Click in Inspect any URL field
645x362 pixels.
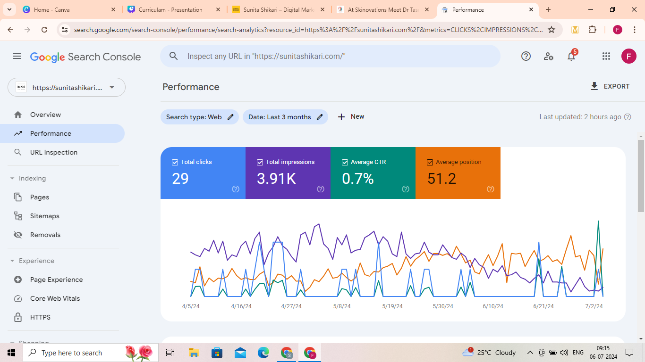(330, 56)
